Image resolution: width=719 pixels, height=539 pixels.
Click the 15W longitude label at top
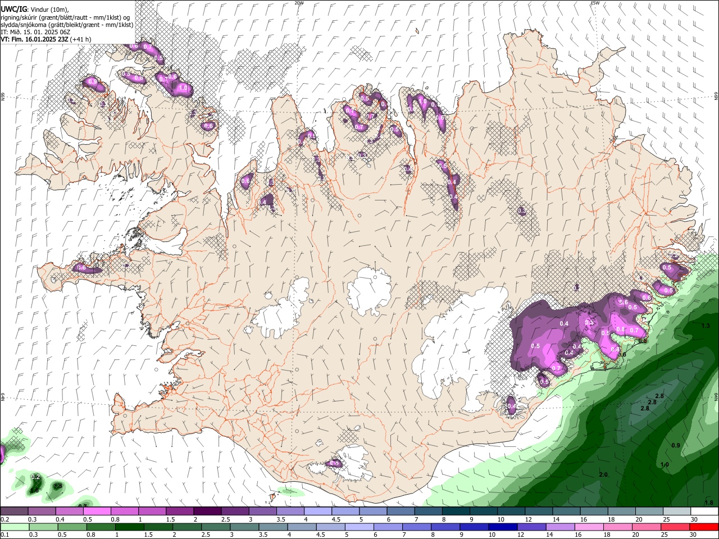coord(595,3)
